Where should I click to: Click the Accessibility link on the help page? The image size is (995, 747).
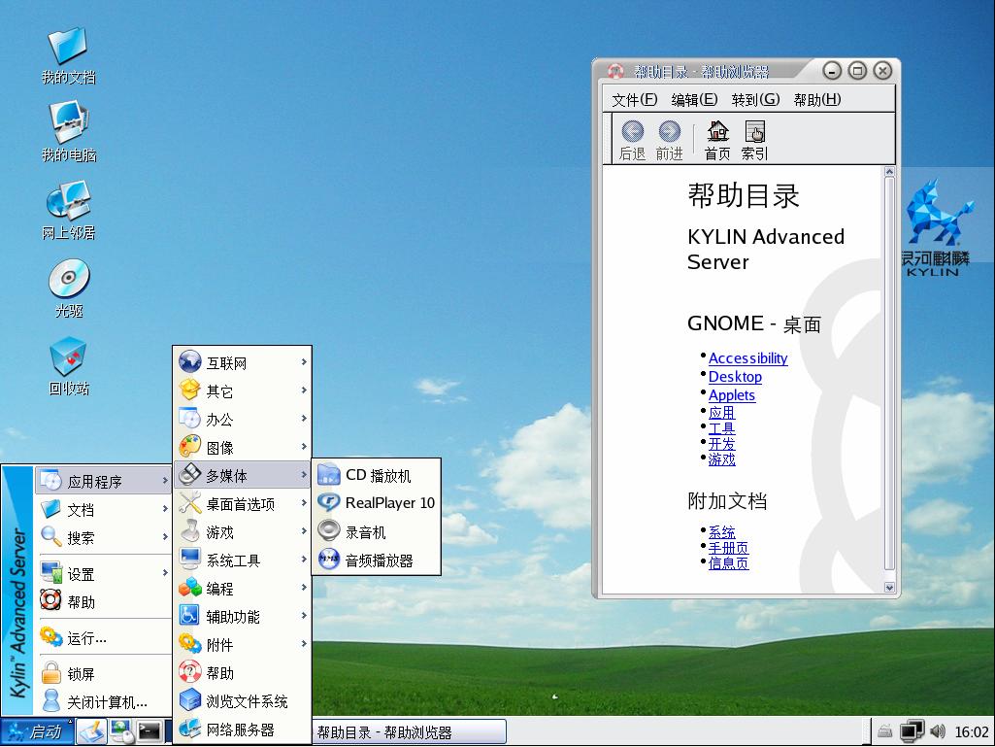(x=747, y=357)
